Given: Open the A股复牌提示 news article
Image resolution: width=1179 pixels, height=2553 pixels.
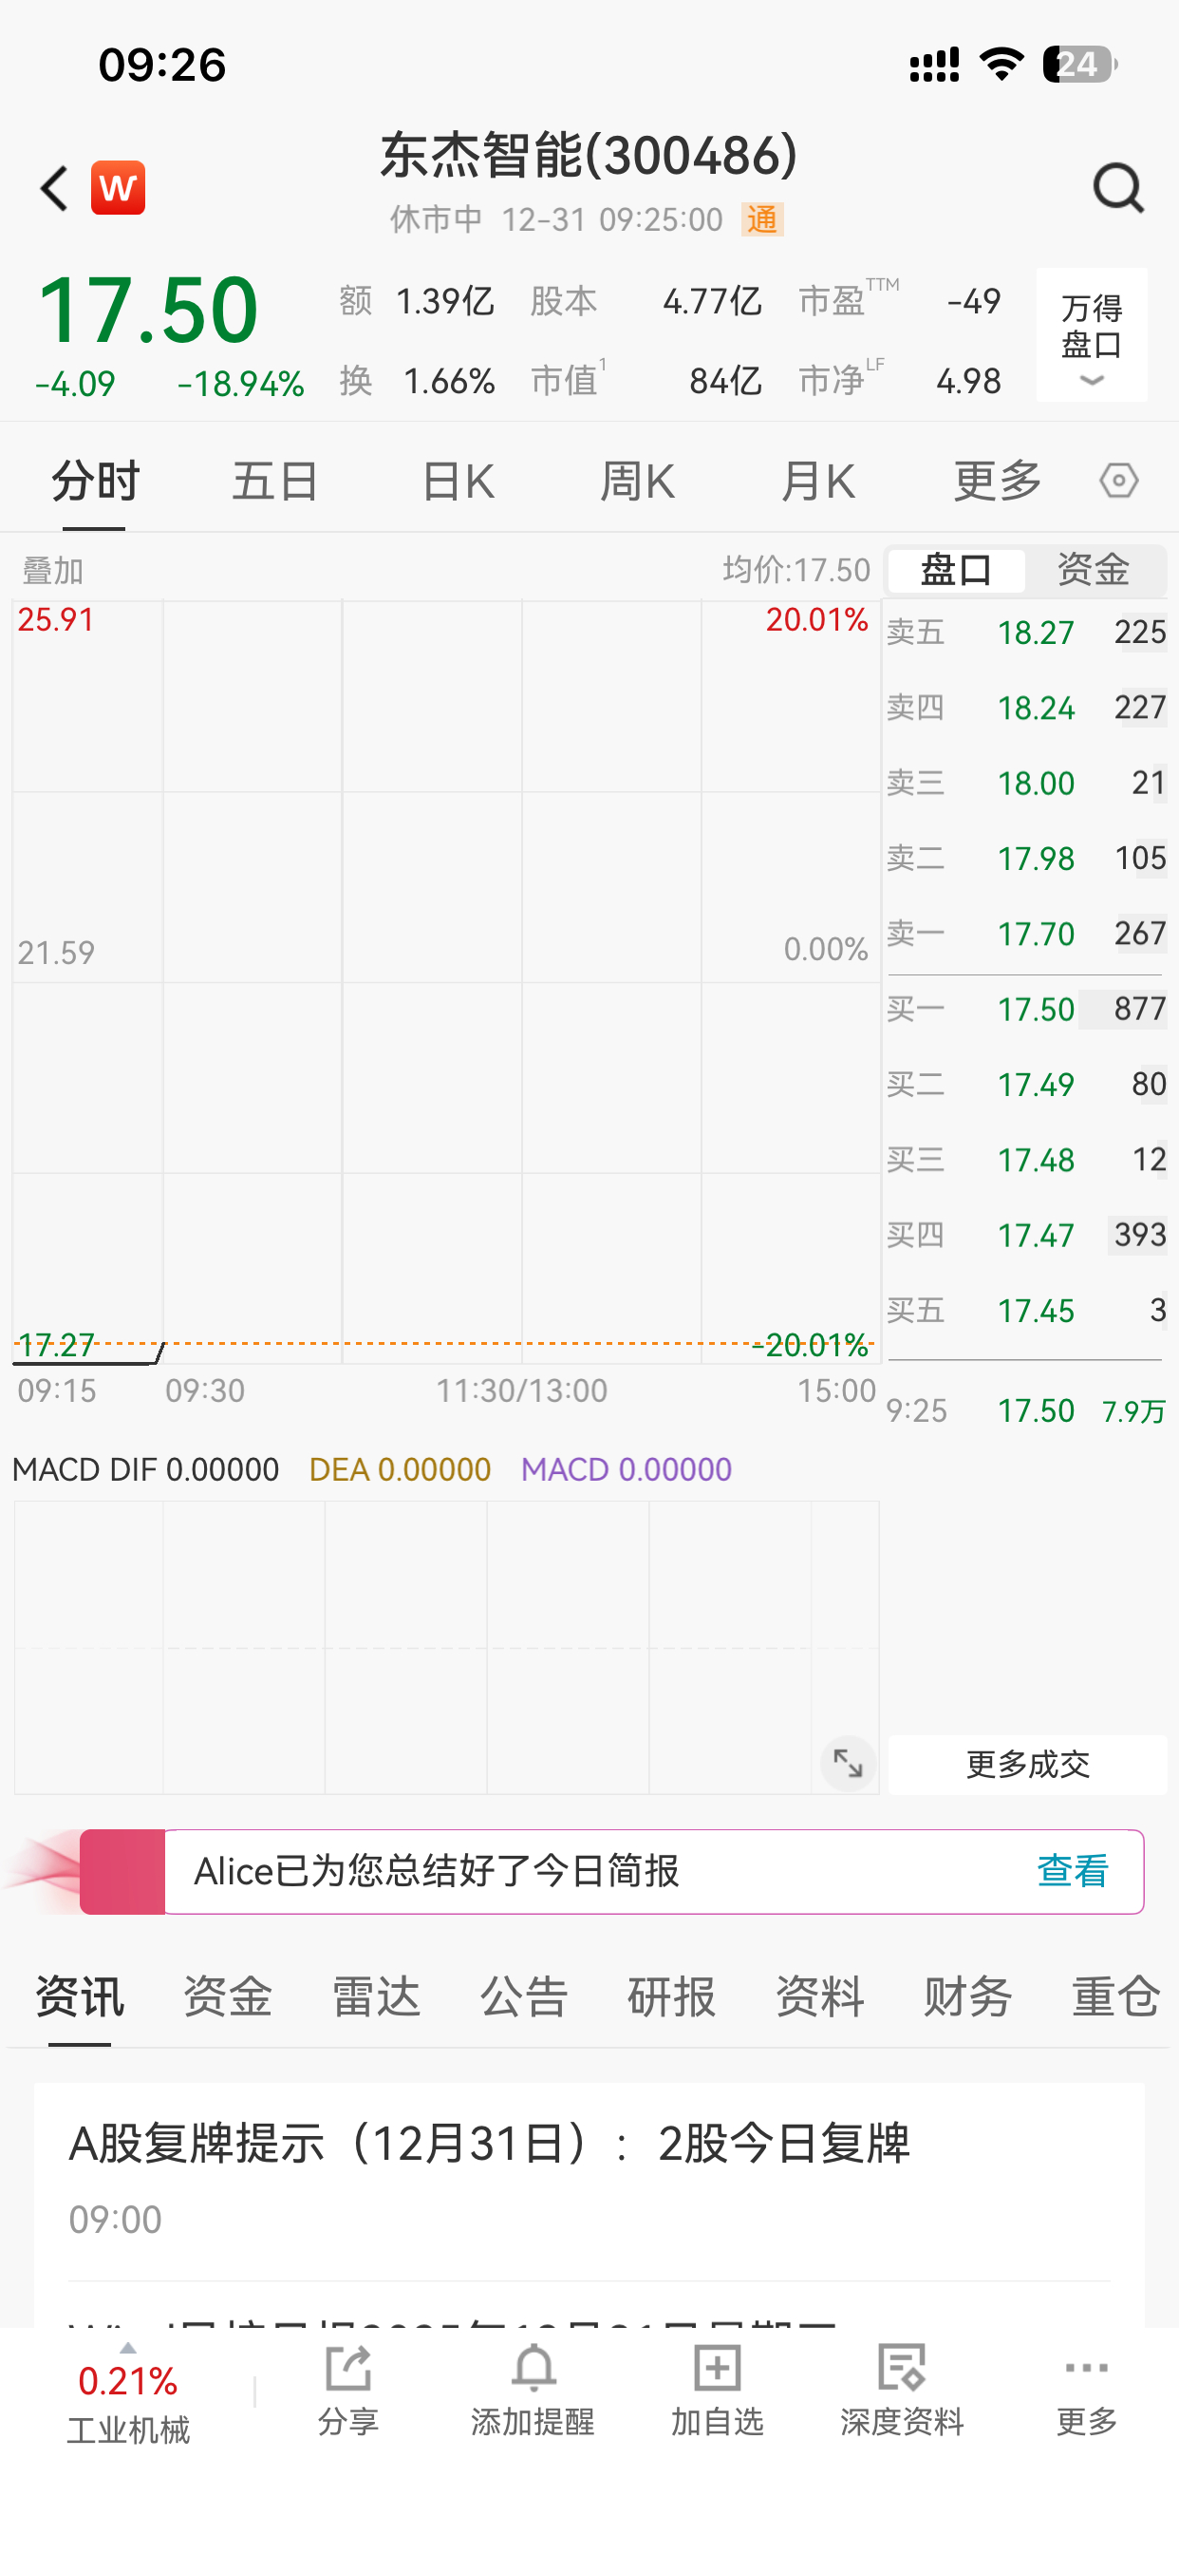Looking at the screenshot, I should click(x=490, y=2144).
